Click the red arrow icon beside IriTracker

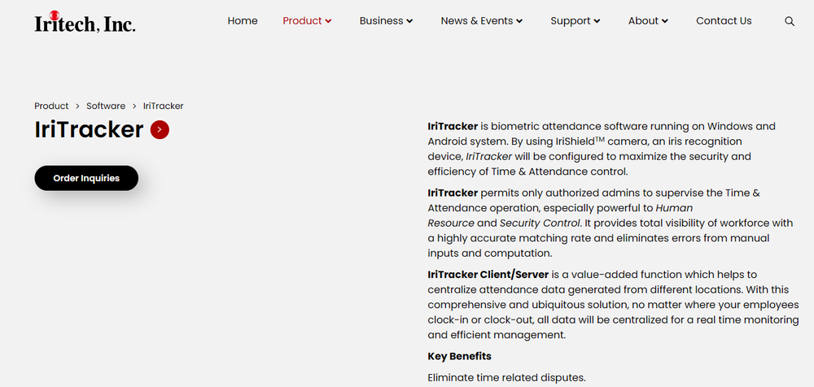(160, 129)
